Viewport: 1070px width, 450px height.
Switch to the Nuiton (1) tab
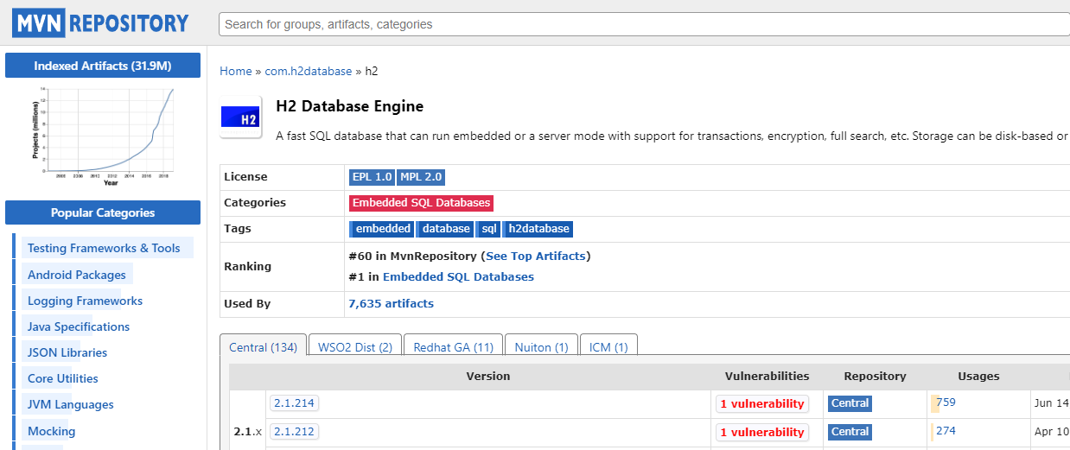click(x=541, y=347)
